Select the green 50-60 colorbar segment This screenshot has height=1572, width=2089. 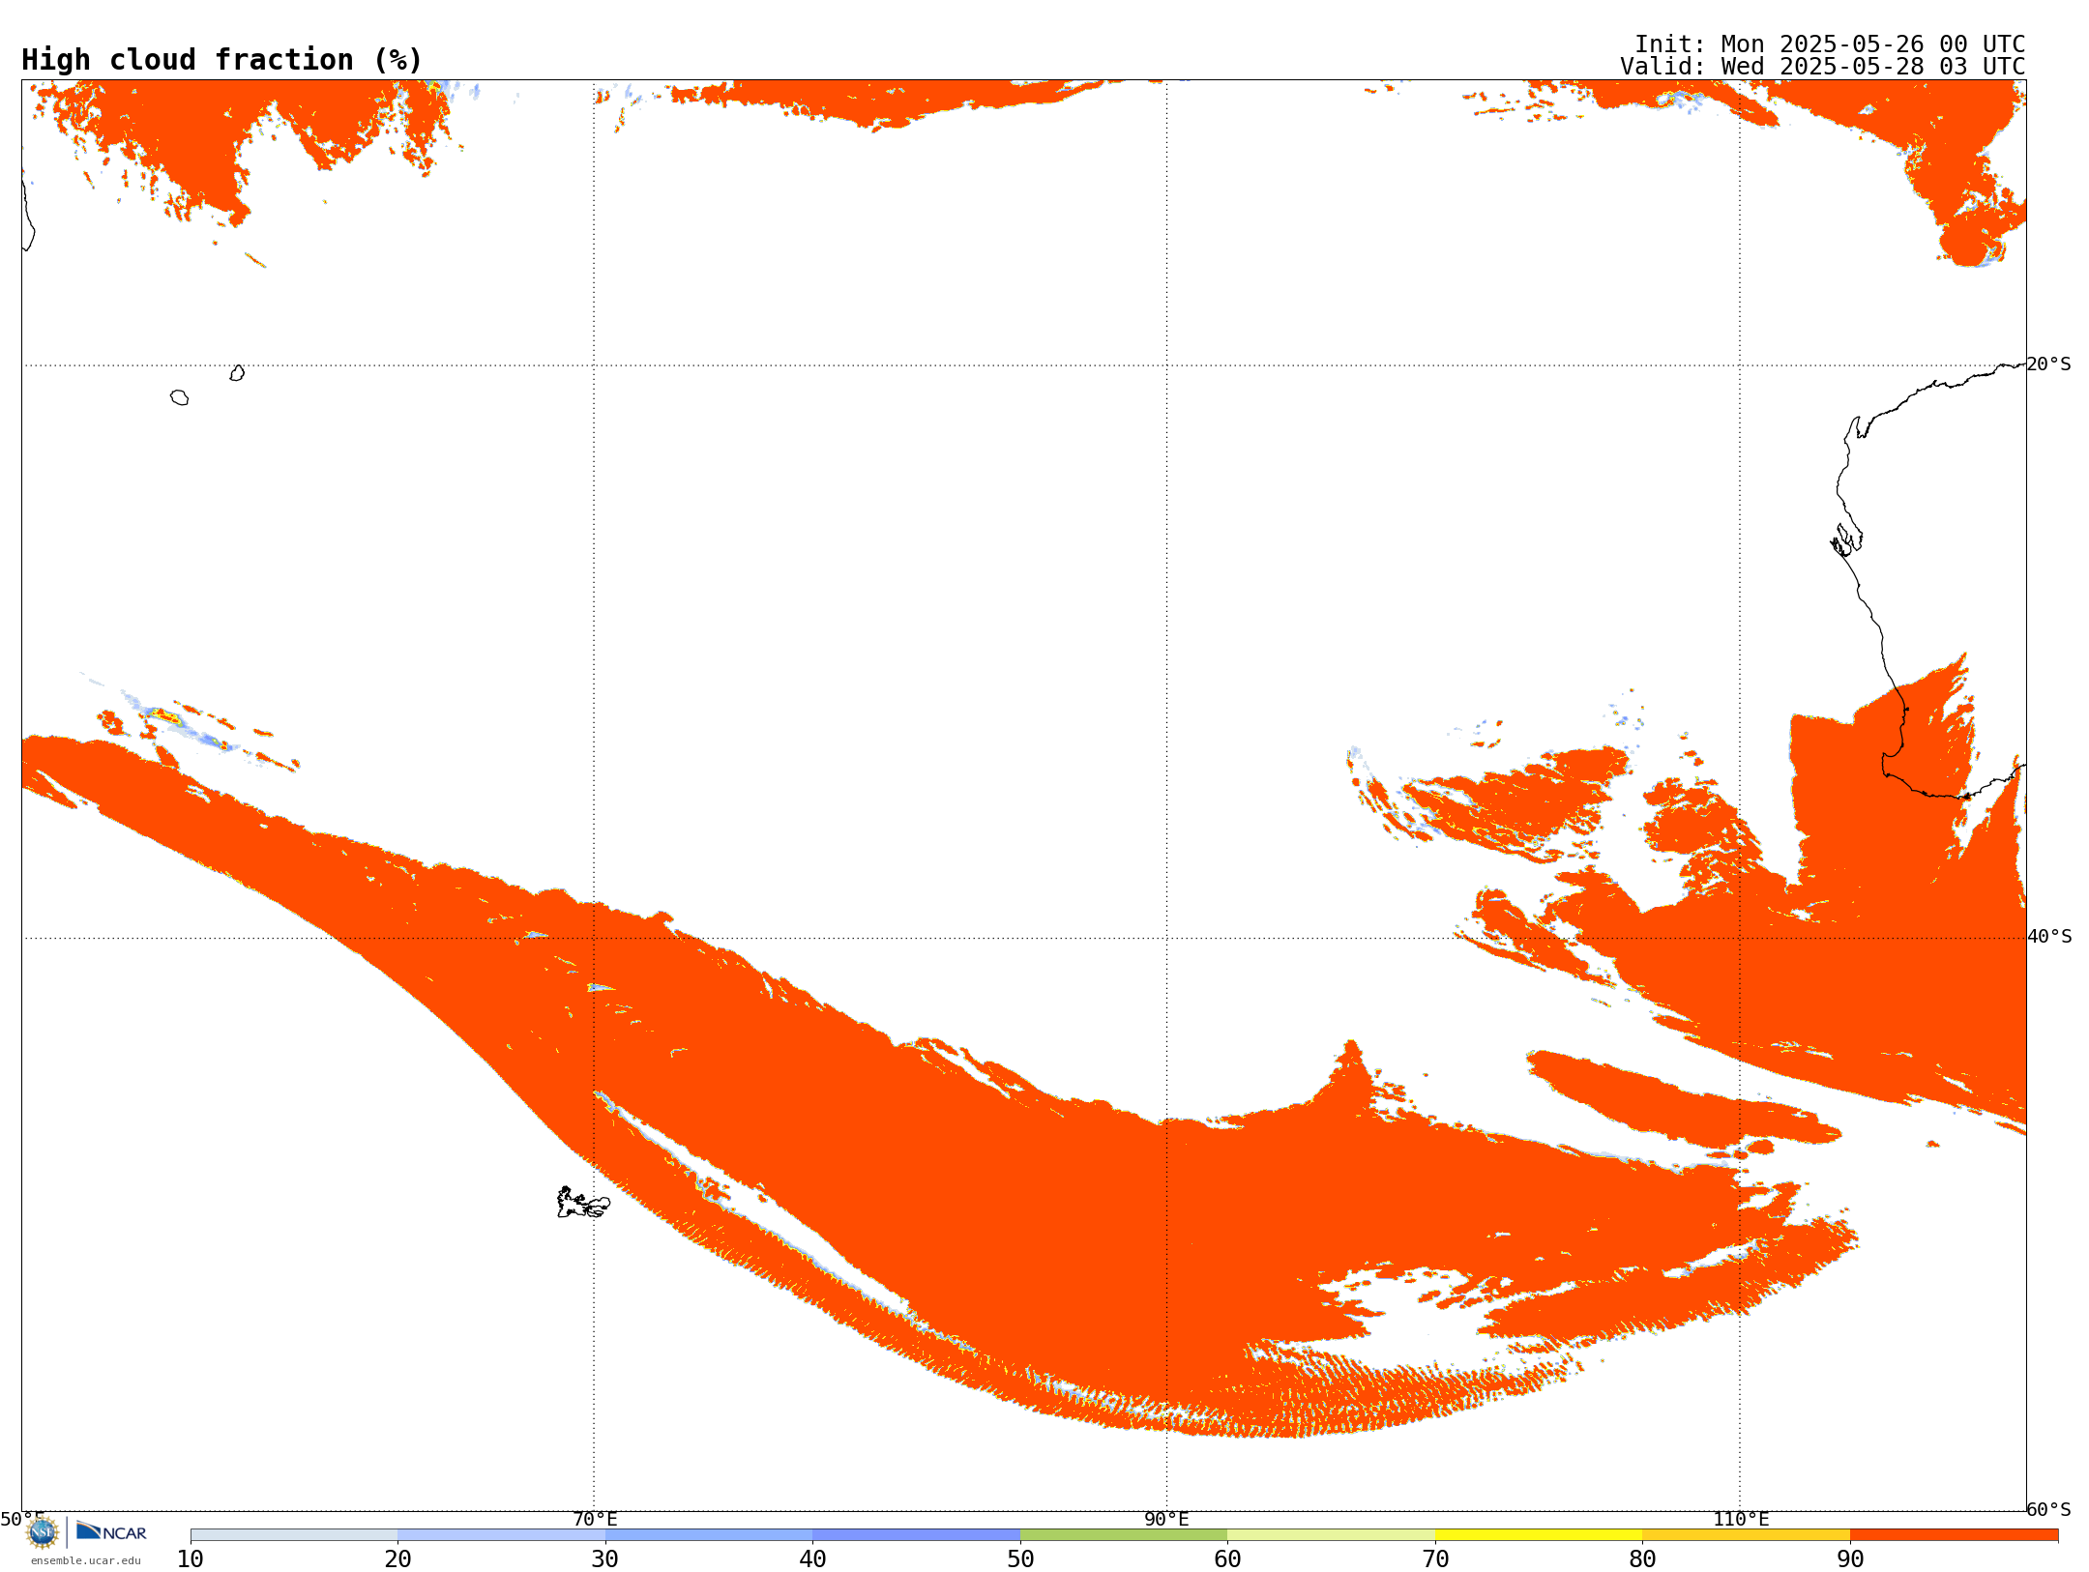coord(1124,1535)
